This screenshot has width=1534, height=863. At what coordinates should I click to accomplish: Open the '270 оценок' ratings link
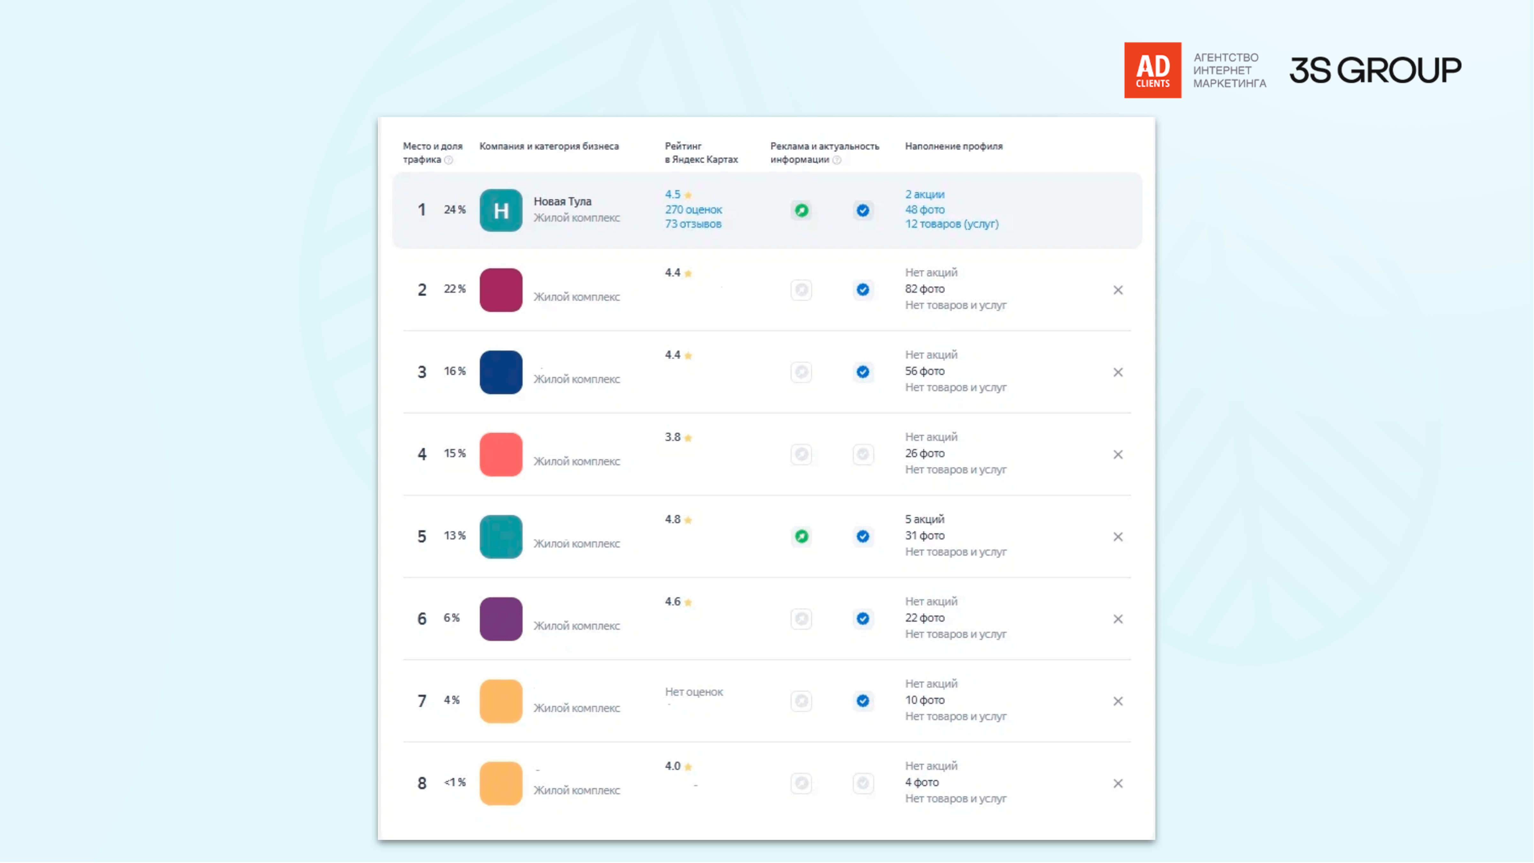click(693, 209)
